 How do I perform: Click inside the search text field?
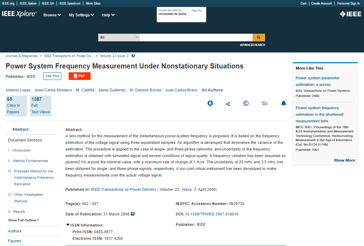pos(196,38)
